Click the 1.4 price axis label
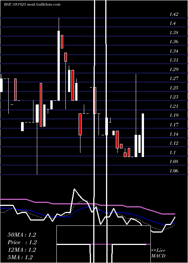The height and width of the screenshot is (263, 188). pyautogui.click(x=173, y=23)
